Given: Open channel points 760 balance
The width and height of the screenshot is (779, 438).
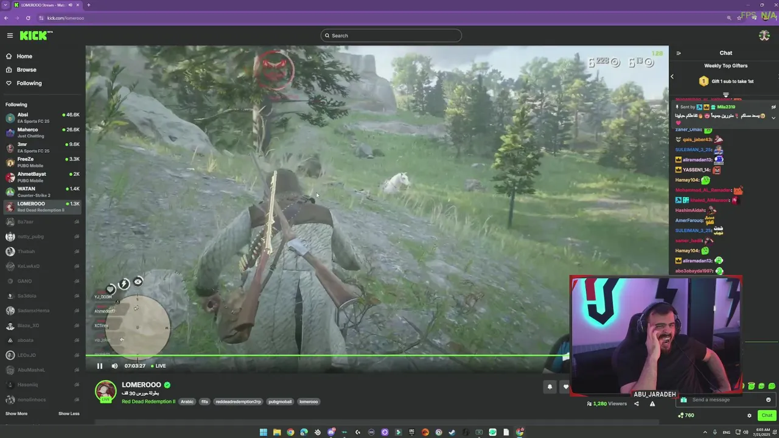Looking at the screenshot, I should 686,415.
